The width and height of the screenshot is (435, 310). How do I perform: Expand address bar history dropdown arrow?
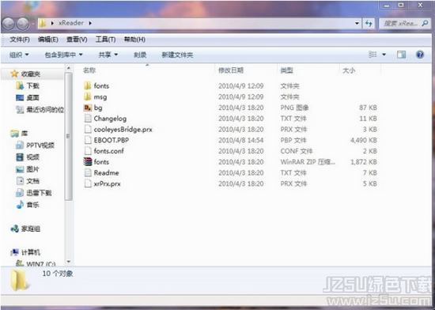click(x=357, y=24)
